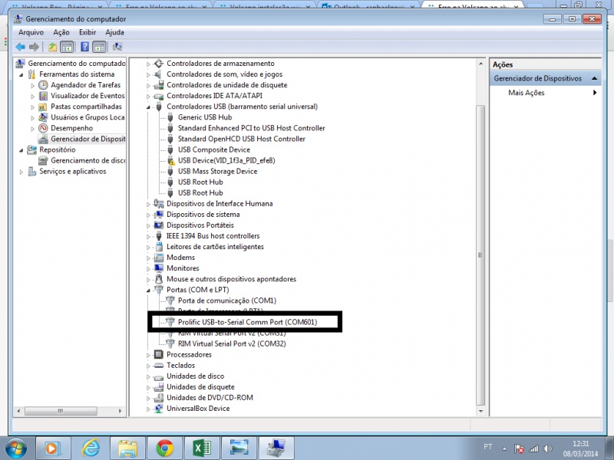Click the USB Composite Device icon
This screenshot has height=460, width=614.
click(170, 149)
